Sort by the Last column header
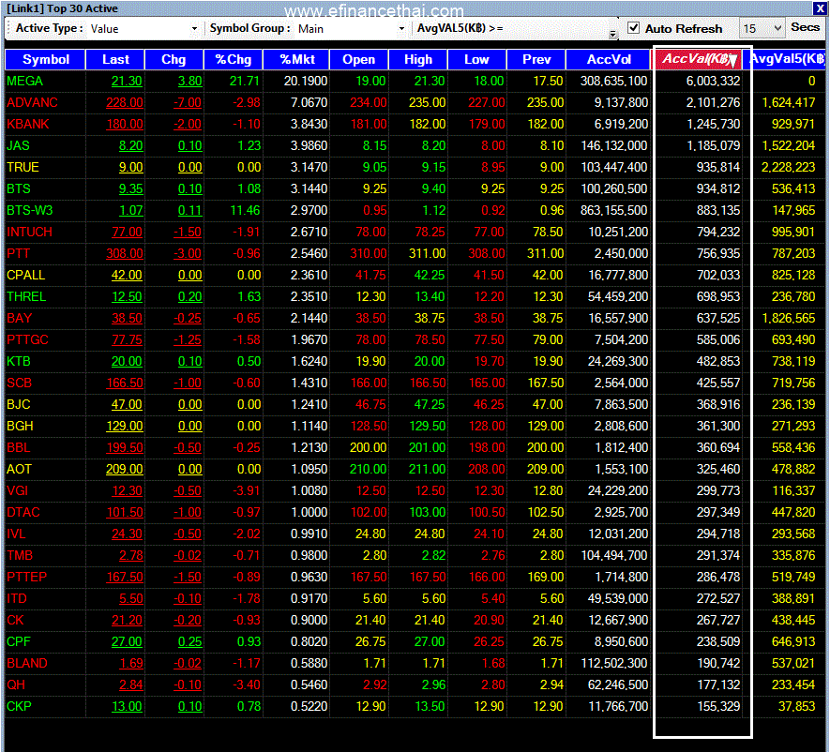Viewport: 830px width, 752px height. point(115,59)
